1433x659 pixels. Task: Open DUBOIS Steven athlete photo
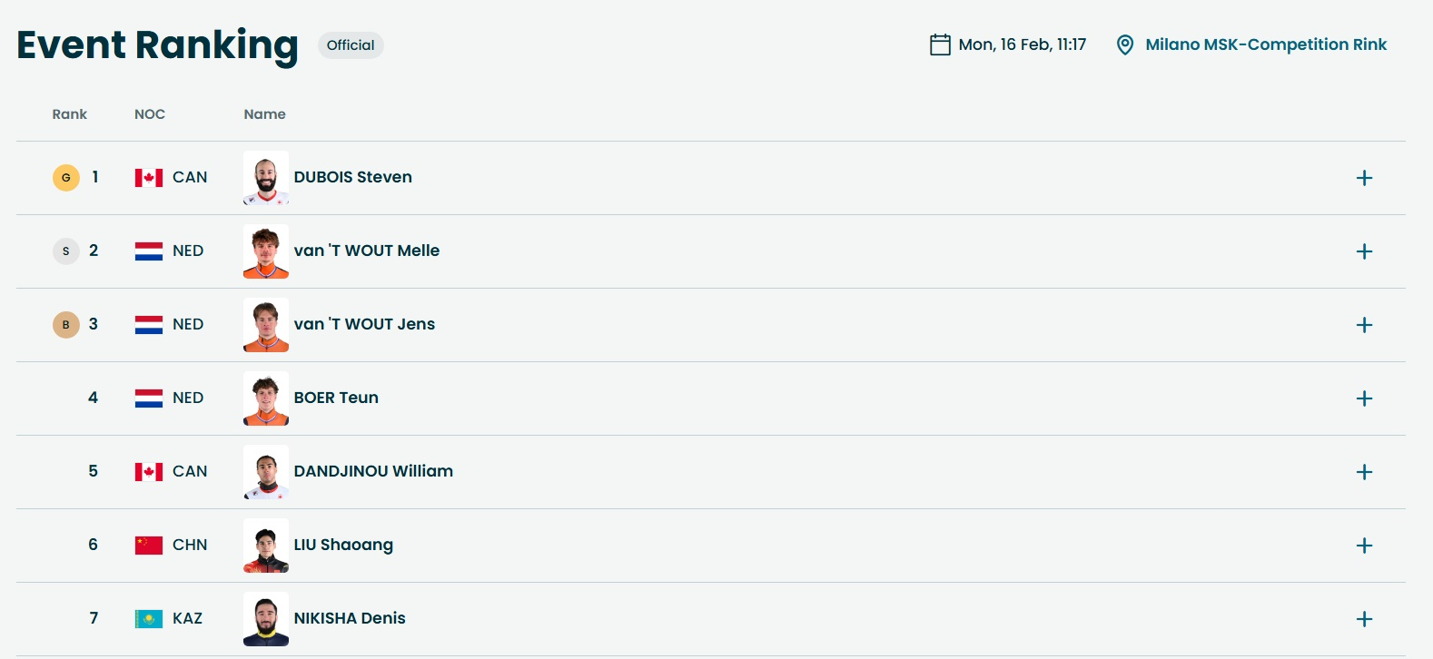pyautogui.click(x=266, y=178)
